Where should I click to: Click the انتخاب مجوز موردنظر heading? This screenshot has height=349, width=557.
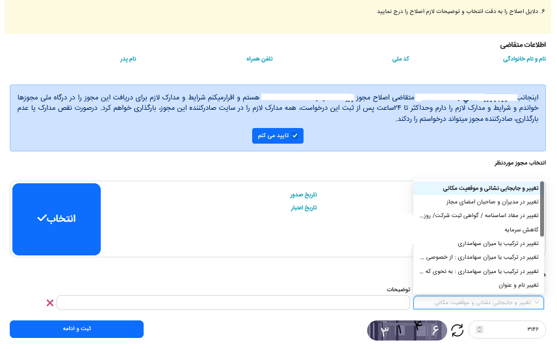pos(520,163)
